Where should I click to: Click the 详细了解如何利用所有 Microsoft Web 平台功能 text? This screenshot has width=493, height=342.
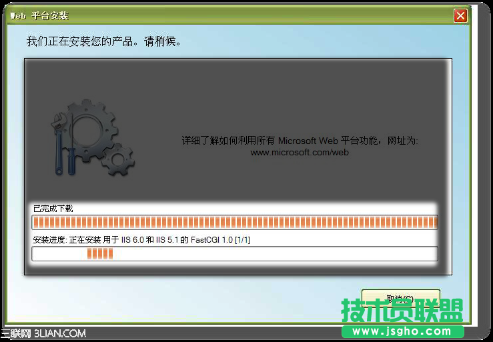300,141
